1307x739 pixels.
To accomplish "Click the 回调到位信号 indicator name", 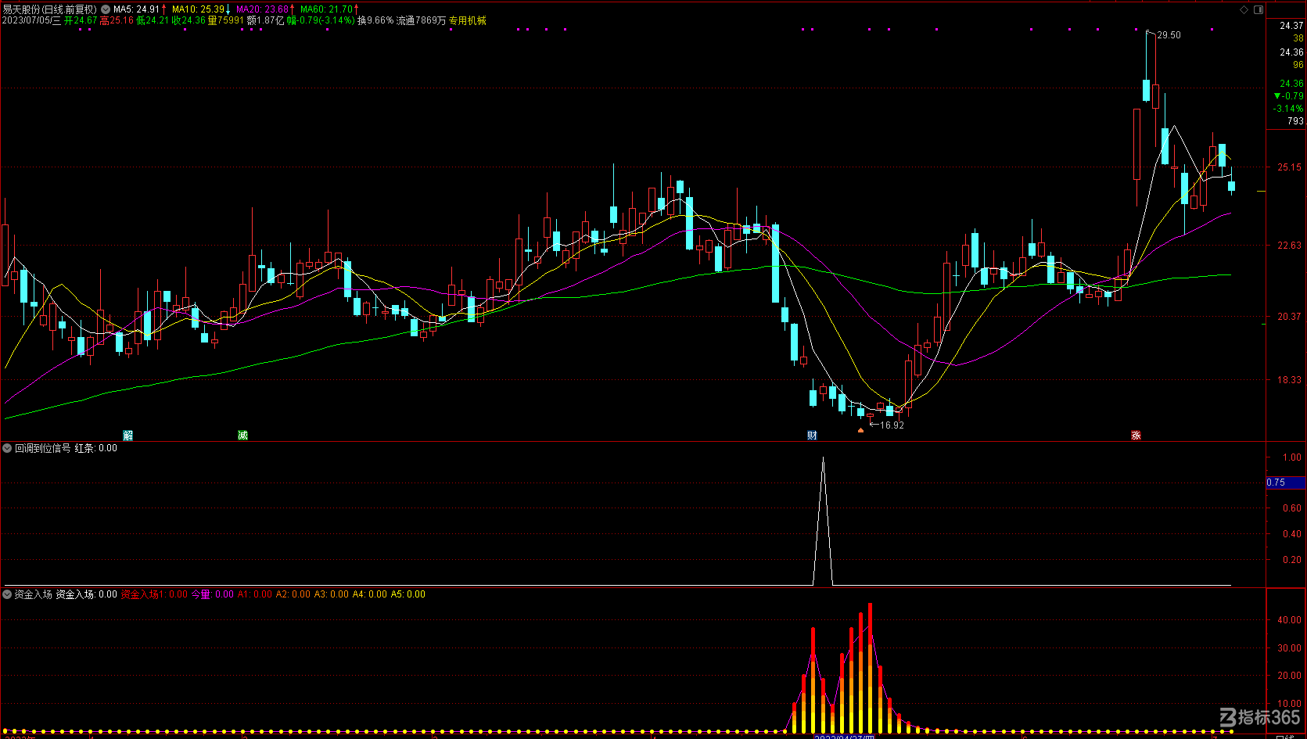I will tap(43, 448).
